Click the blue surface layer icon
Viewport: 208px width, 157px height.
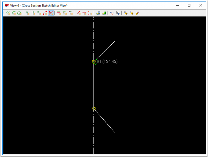pyautogui.click(x=98, y=13)
